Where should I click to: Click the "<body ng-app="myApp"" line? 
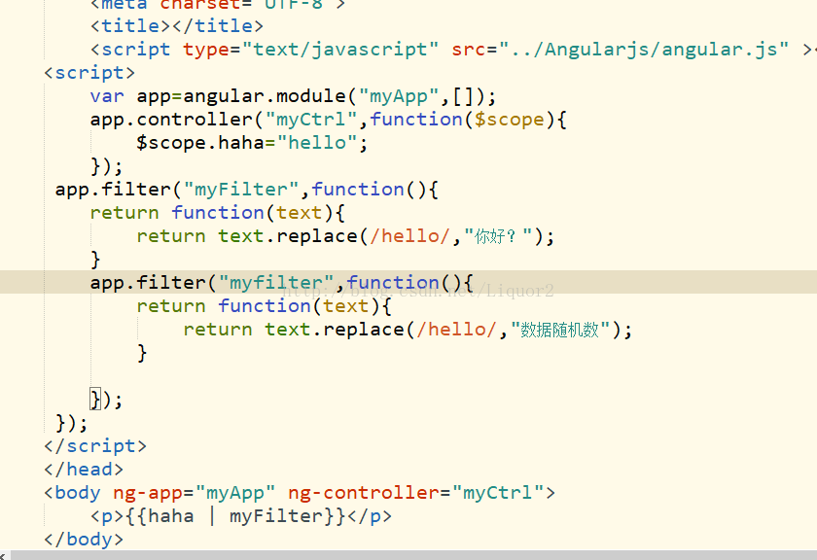click(x=300, y=493)
